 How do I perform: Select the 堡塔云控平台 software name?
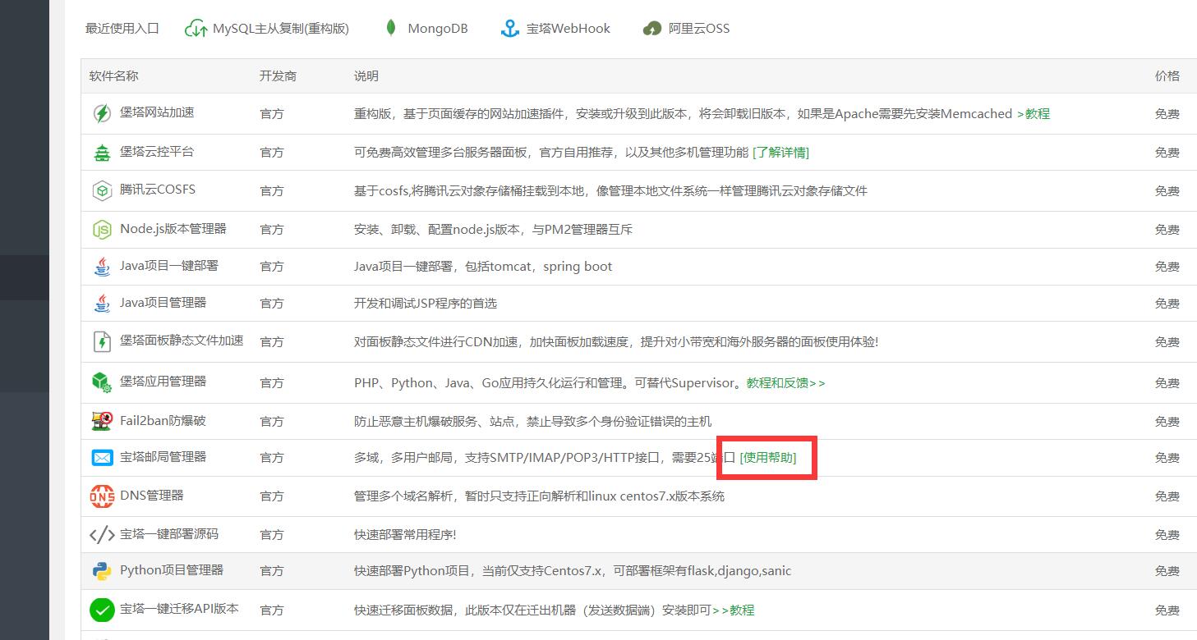(x=157, y=151)
